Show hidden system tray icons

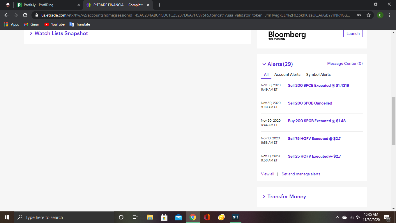pyautogui.click(x=337, y=217)
